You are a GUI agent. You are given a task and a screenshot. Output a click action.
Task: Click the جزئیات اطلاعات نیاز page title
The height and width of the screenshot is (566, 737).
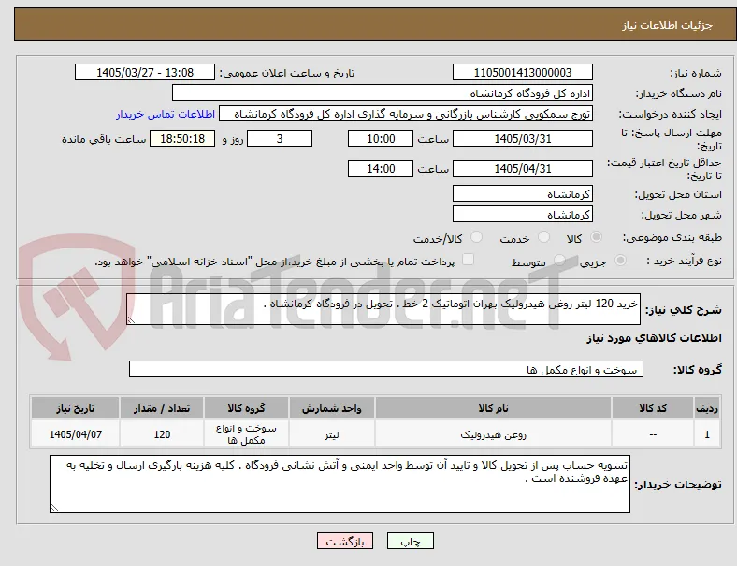click(x=667, y=25)
